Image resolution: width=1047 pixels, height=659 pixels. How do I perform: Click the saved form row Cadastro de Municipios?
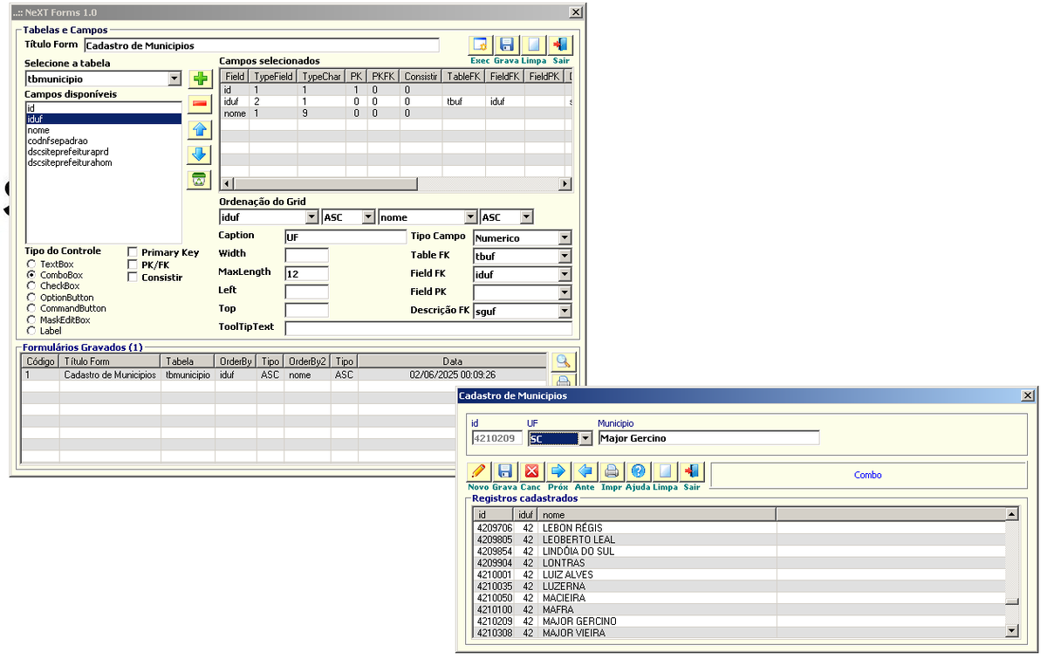coord(284,374)
